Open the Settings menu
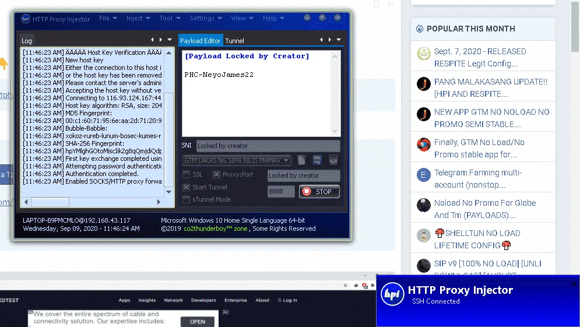Image resolution: width=580 pixels, height=327 pixels. pos(206,17)
